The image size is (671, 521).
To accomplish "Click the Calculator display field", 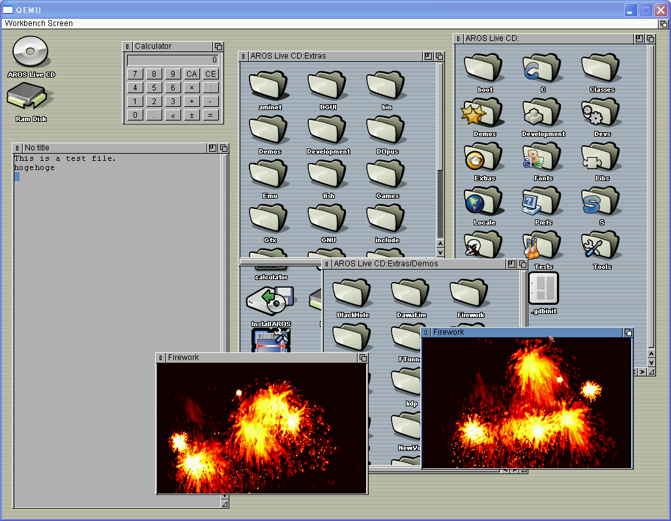I will click(x=173, y=60).
